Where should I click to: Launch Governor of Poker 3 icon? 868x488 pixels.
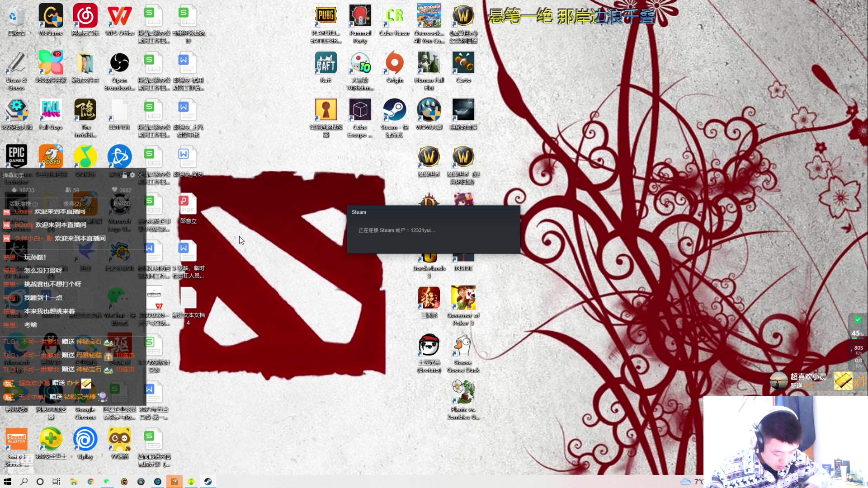463,306
